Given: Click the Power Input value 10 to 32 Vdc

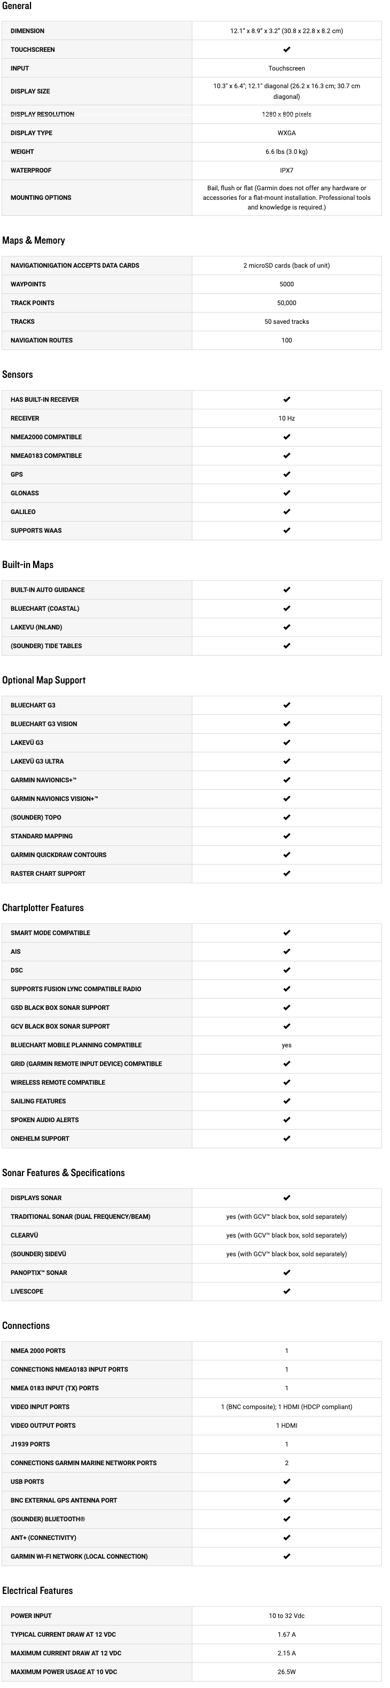Looking at the screenshot, I should [286, 1615].
